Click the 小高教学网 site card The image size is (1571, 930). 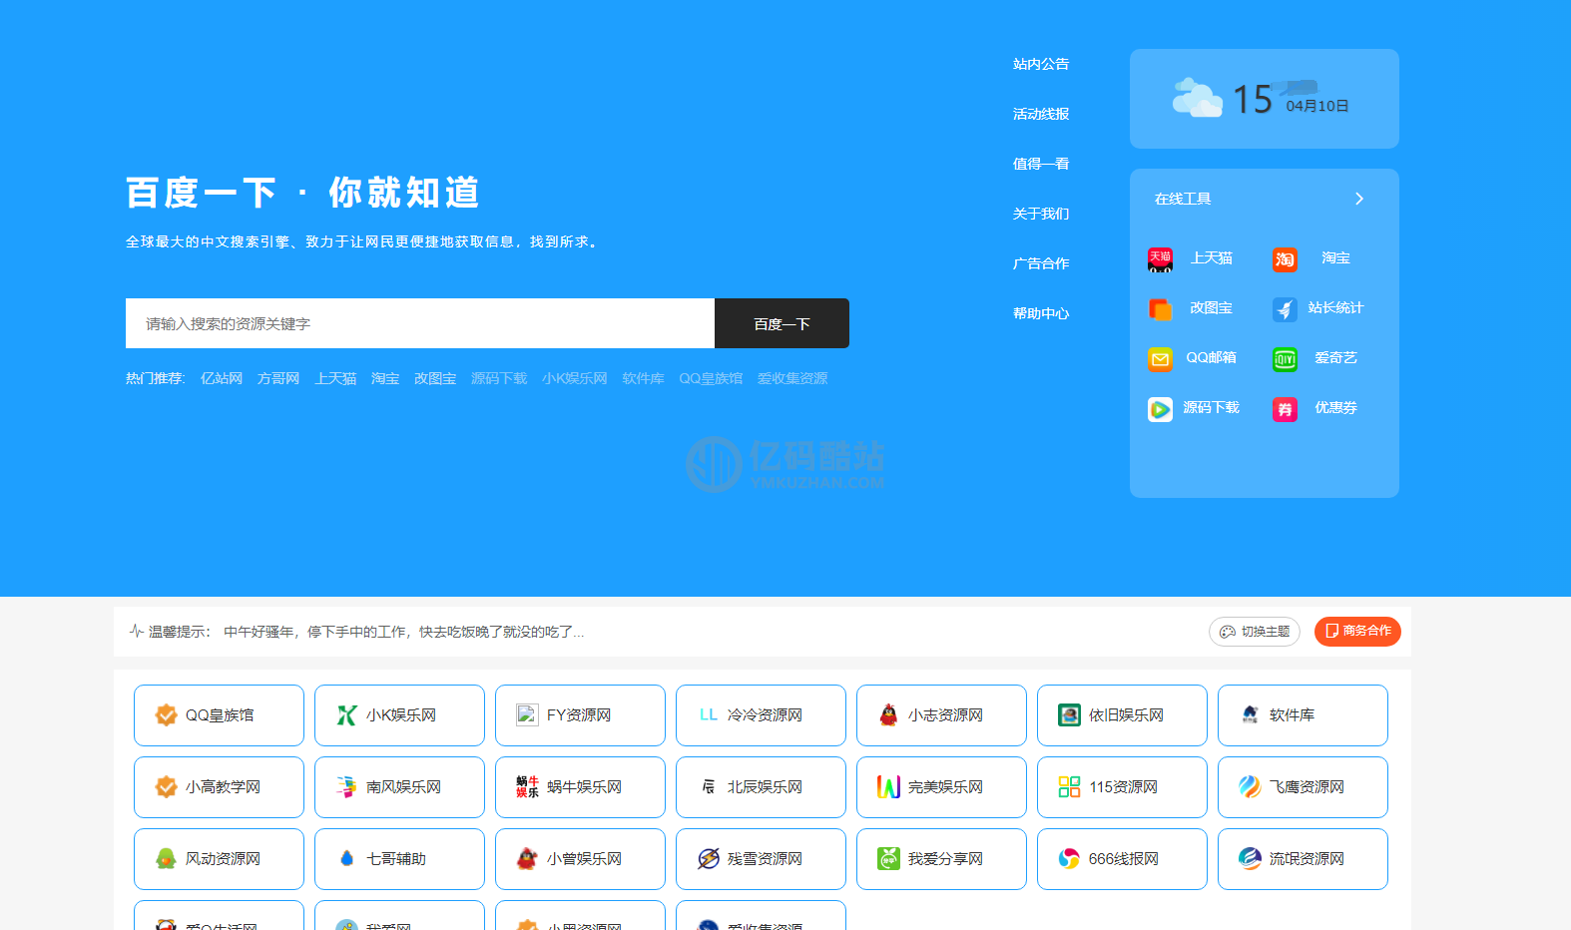point(219,787)
